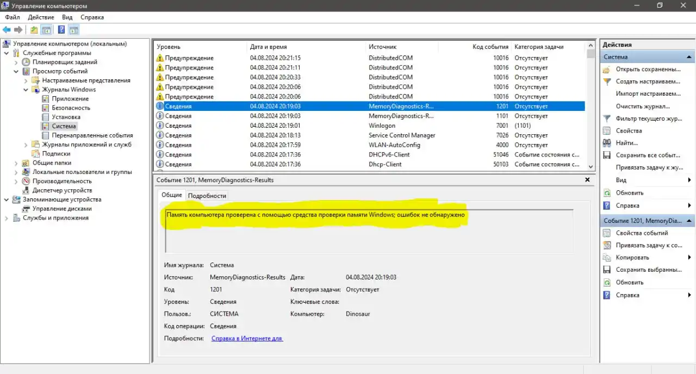Choose "Сохранить все событ..." action

coord(648,155)
